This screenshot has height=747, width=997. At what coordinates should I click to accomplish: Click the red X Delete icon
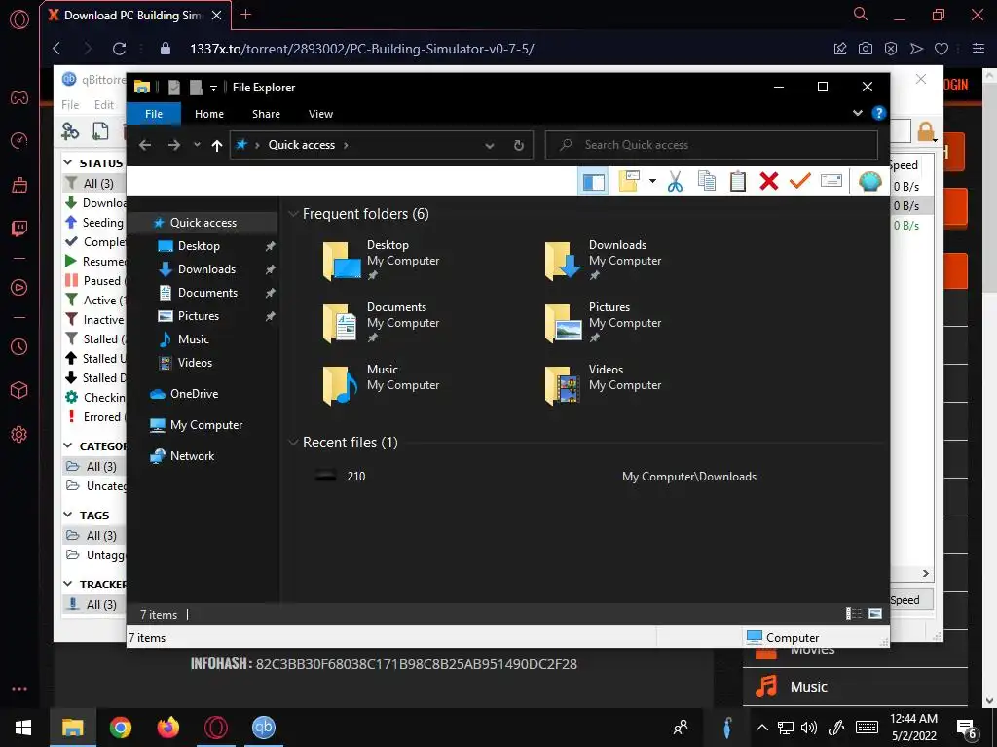click(x=769, y=182)
